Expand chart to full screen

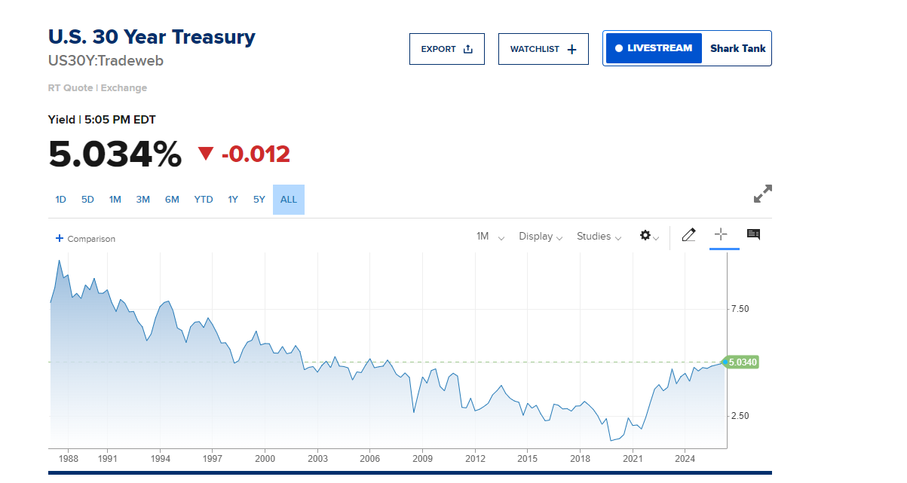coord(763,194)
